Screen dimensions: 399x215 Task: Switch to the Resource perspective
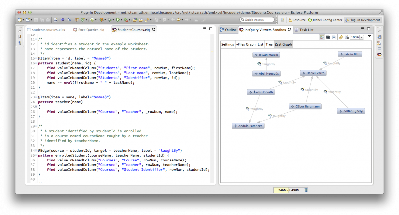coord(297,20)
